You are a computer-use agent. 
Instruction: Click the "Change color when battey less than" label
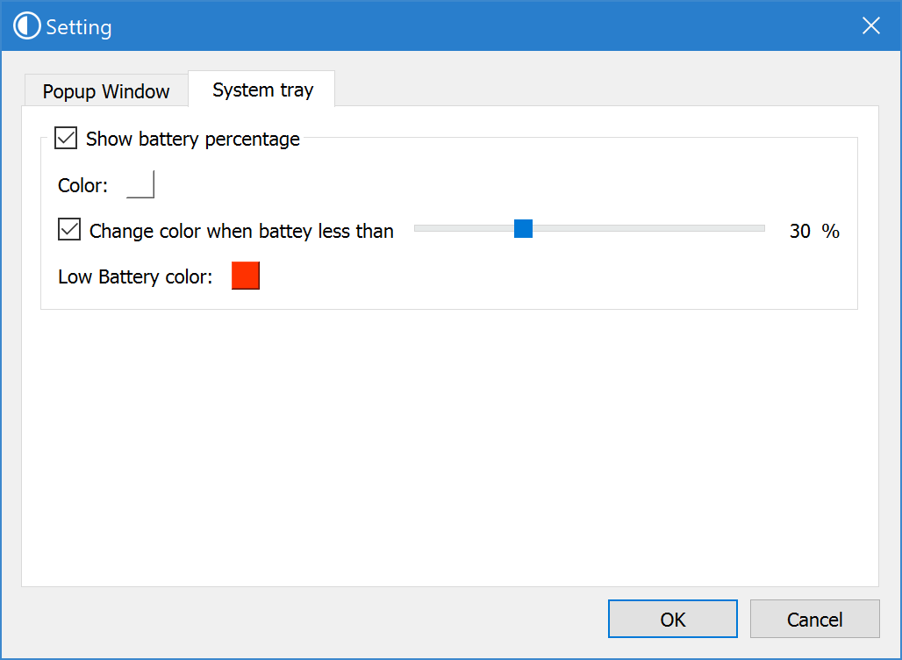pyautogui.click(x=241, y=232)
